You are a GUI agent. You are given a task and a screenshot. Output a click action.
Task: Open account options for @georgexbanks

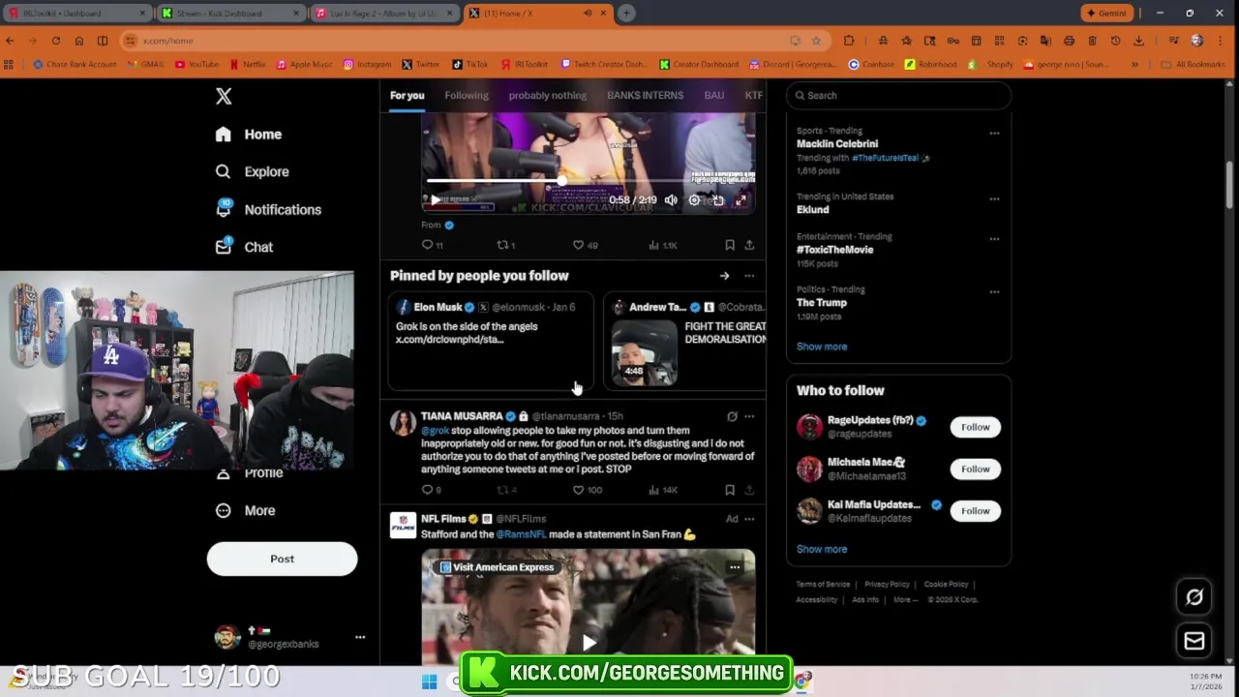click(x=360, y=637)
